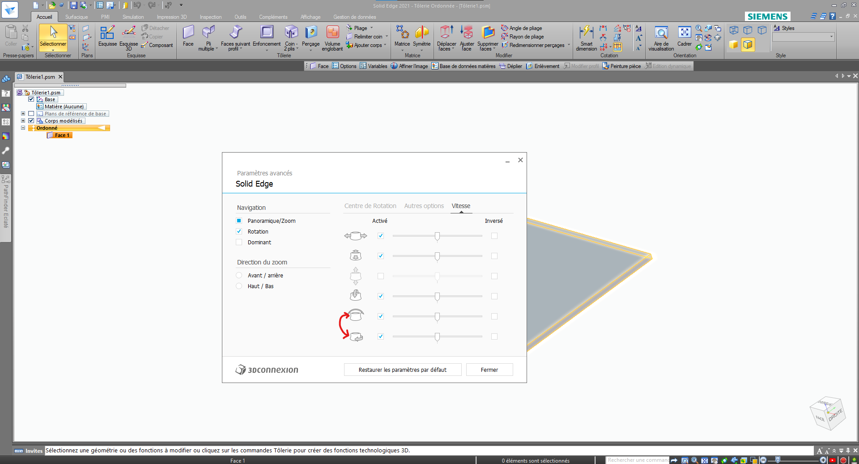Click the Enfoncement dimple tool
The width and height of the screenshot is (859, 464).
[x=267, y=38]
